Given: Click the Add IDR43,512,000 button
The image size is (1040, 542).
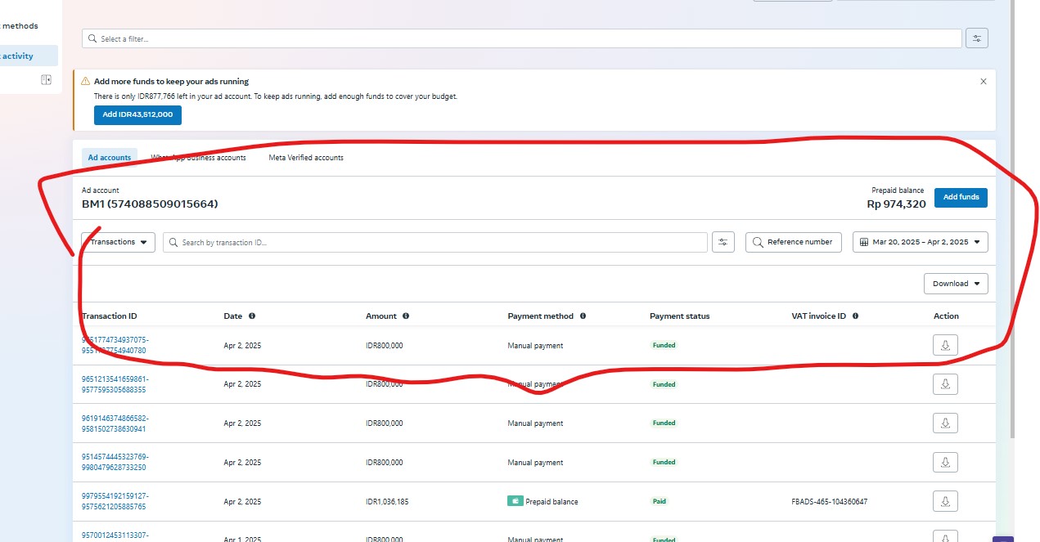Looking at the screenshot, I should click(x=137, y=114).
